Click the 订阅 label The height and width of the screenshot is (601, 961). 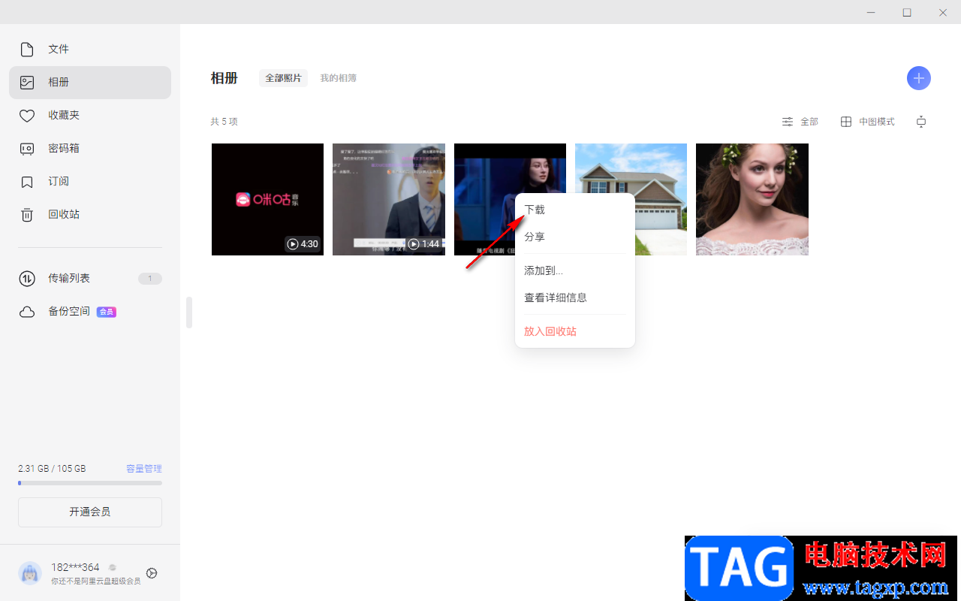[59, 182]
